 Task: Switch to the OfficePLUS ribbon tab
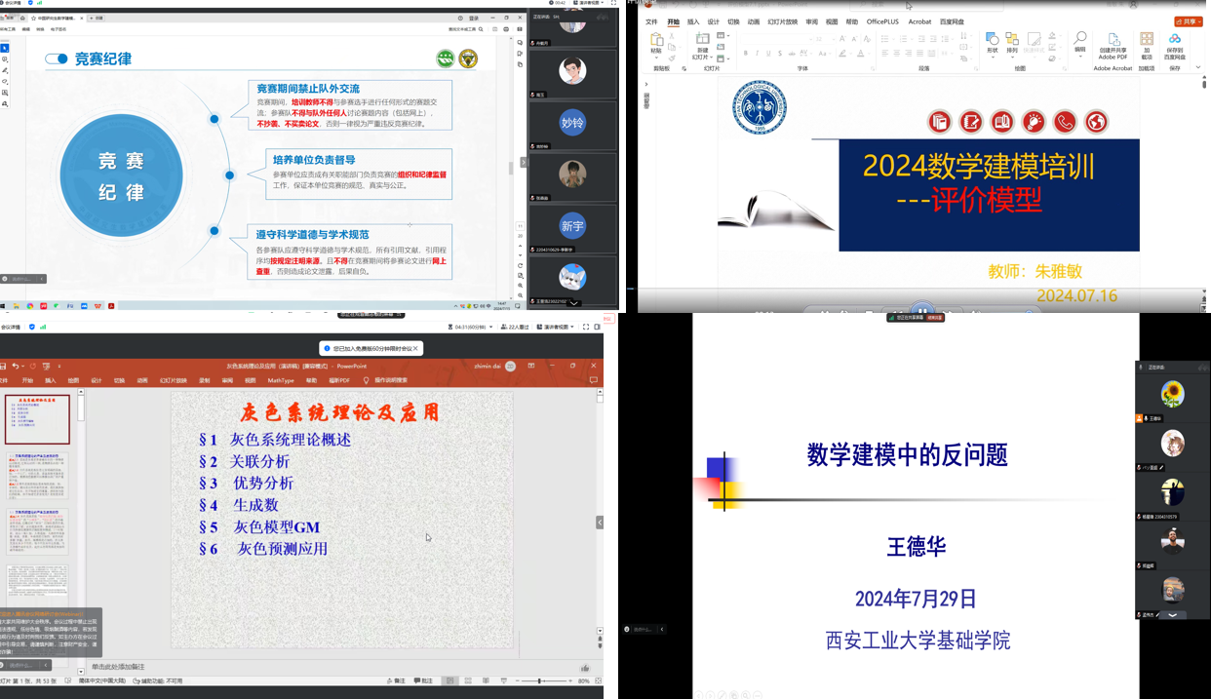tap(882, 21)
